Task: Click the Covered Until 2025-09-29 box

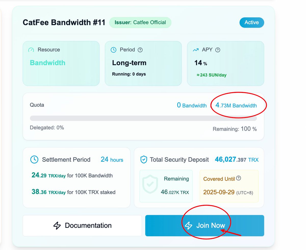Action: click(229, 186)
